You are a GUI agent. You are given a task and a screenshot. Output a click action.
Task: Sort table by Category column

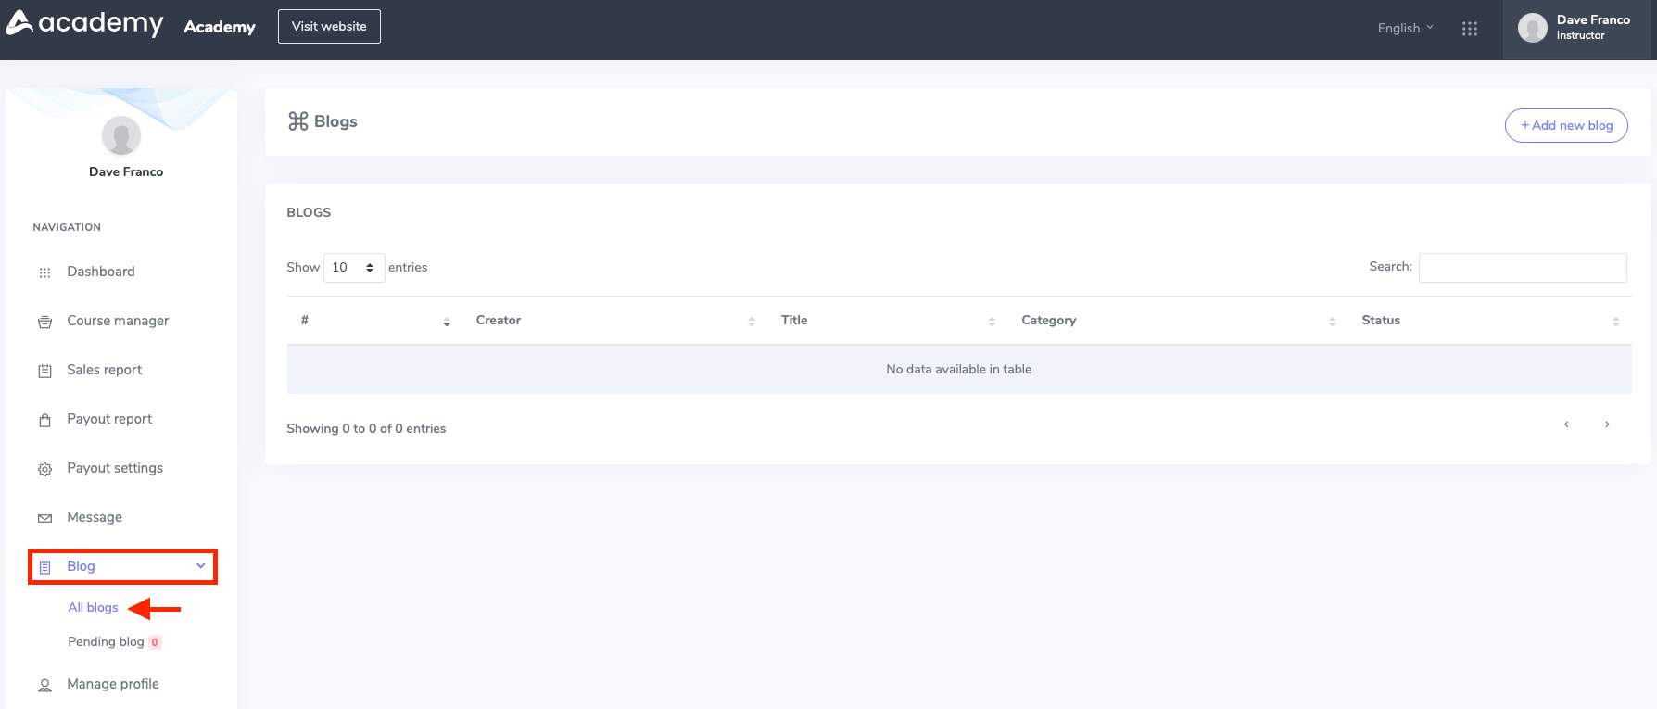pos(1048,320)
